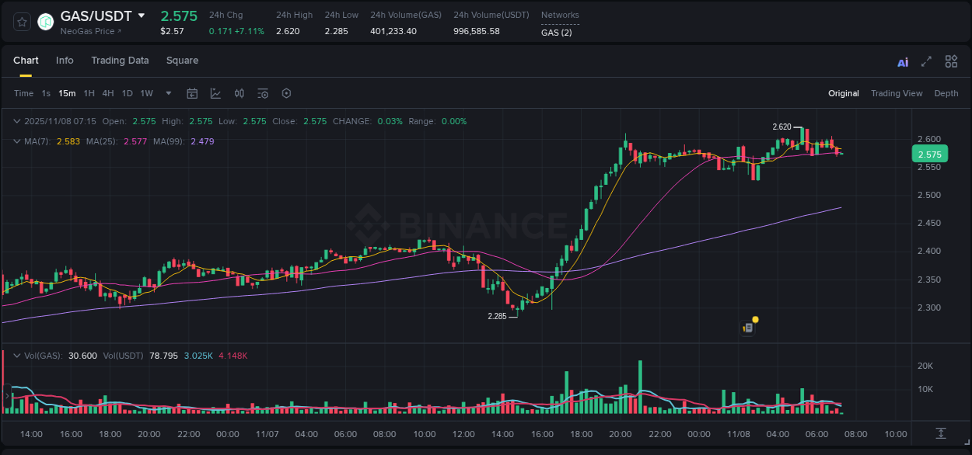Open the GAS/USDT pair selector dropdown
The width and height of the screenshot is (972, 455).
click(x=142, y=15)
